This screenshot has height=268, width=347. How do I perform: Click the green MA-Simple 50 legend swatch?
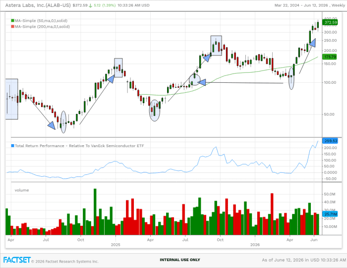[12, 21]
